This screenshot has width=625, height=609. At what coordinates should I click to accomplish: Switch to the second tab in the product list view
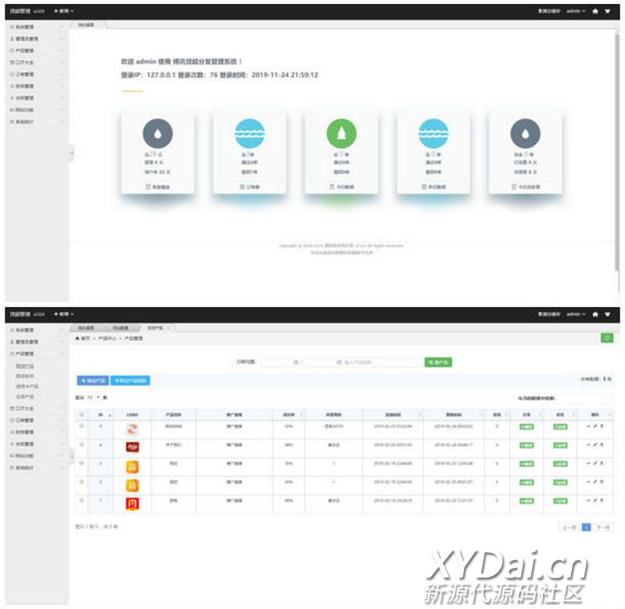(121, 328)
